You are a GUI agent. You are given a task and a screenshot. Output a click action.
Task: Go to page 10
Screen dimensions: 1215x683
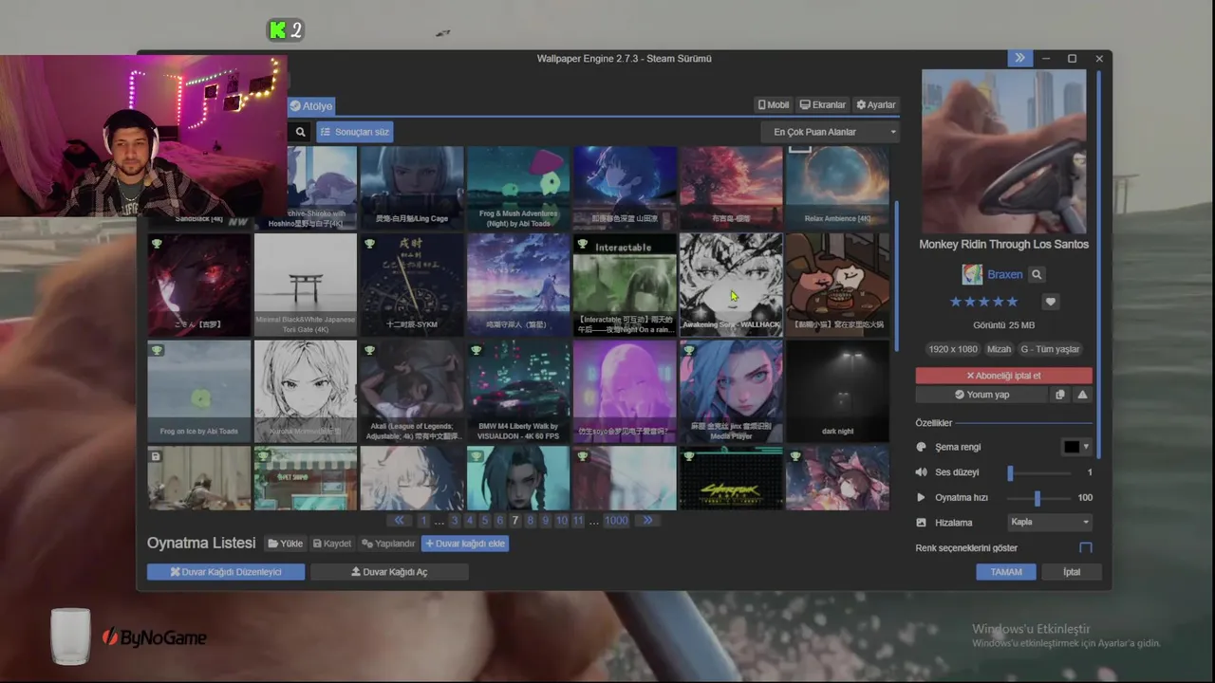(x=562, y=521)
